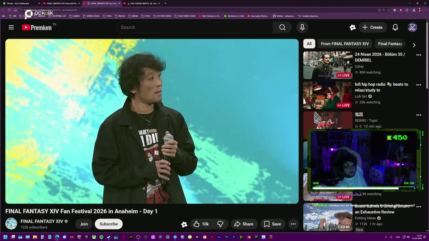Open the sparkle icon left of Create
The height and width of the screenshot is (241, 429).
click(352, 27)
